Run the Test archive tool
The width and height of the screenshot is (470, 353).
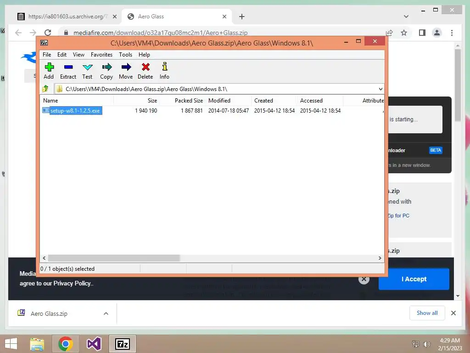click(87, 71)
